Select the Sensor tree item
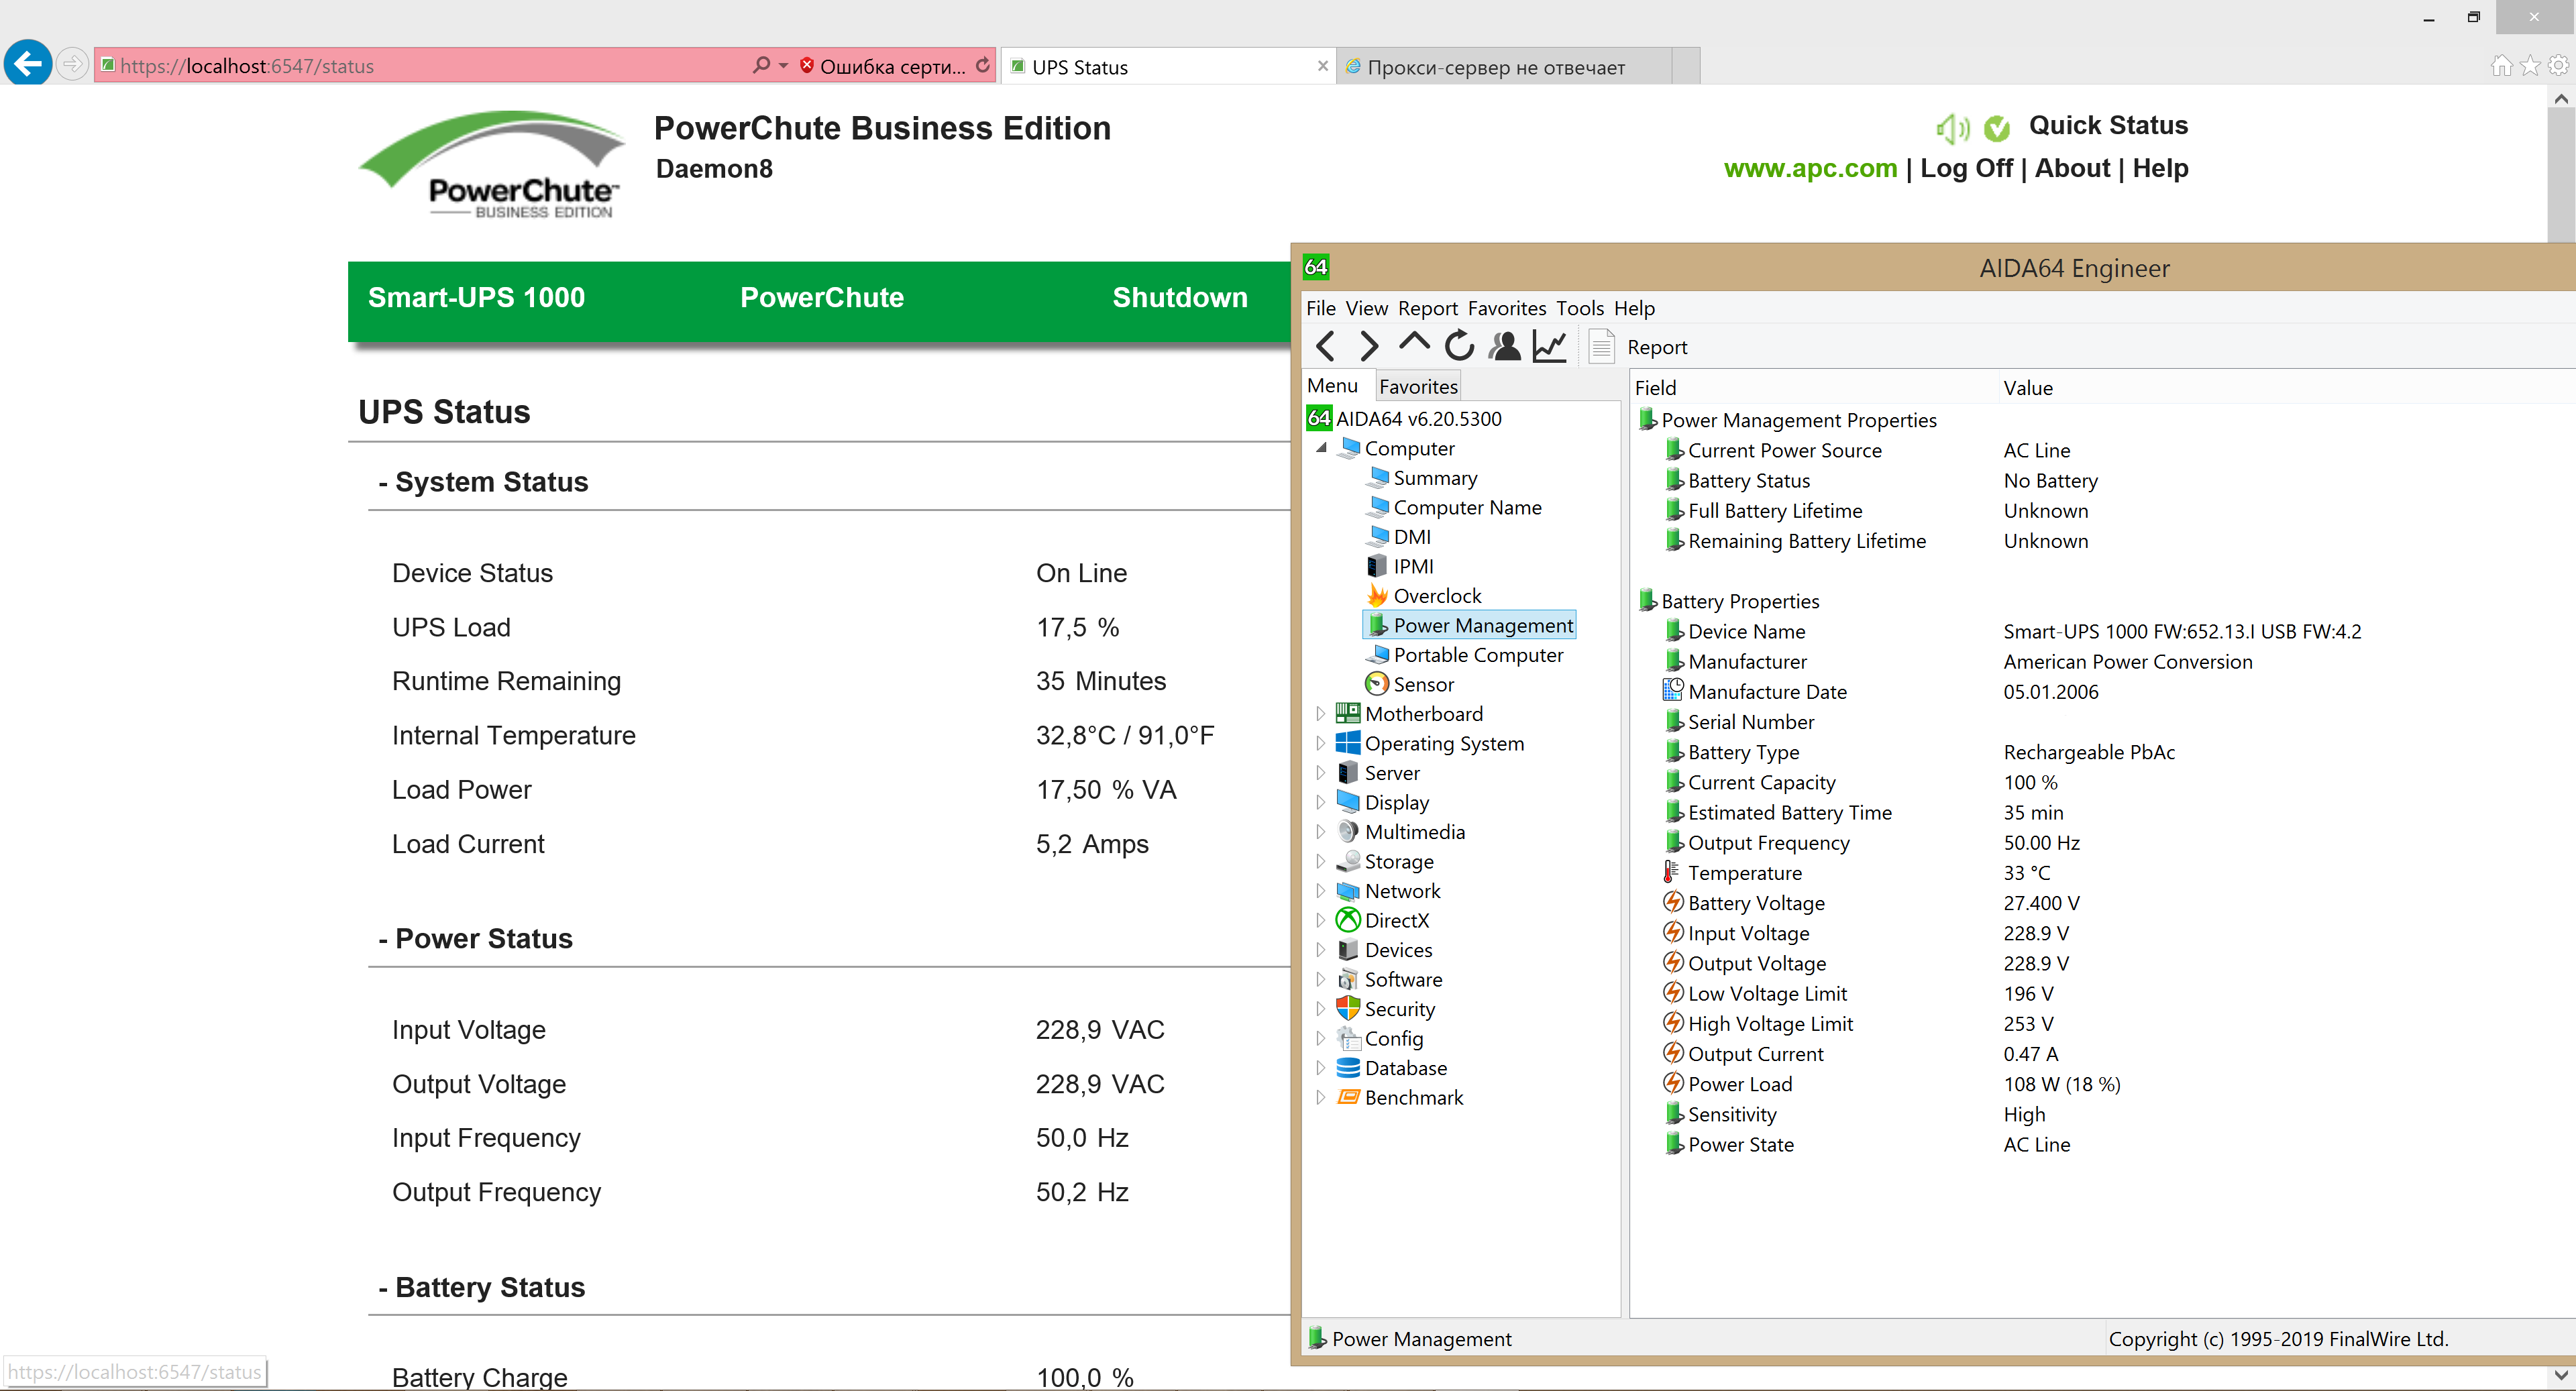The width and height of the screenshot is (2576, 1391). tap(1423, 684)
